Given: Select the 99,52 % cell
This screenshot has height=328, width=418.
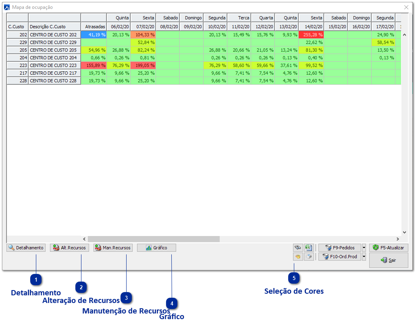Looking at the screenshot, I should 311,65.
